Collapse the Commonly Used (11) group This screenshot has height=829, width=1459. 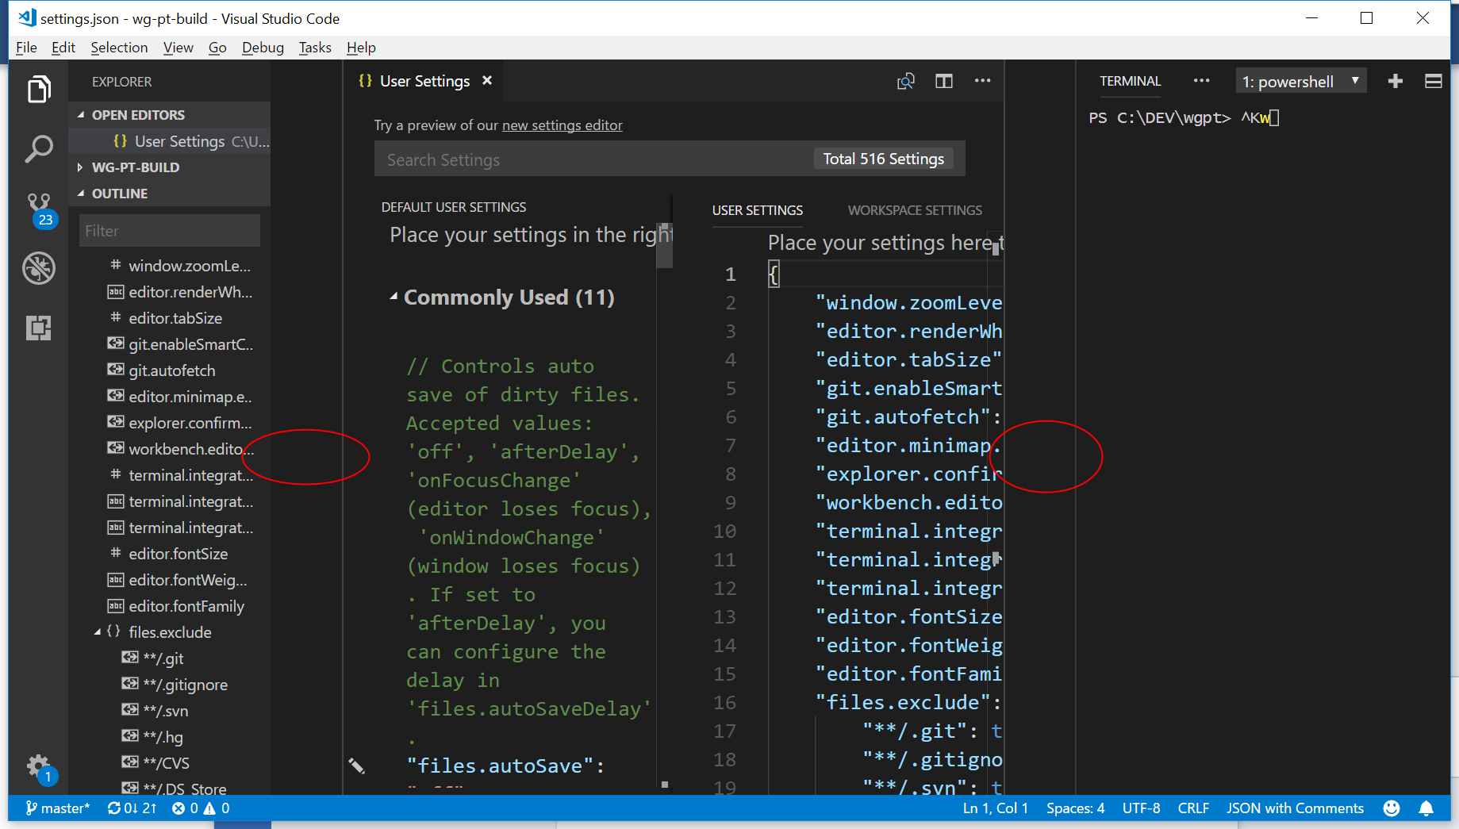coord(394,297)
